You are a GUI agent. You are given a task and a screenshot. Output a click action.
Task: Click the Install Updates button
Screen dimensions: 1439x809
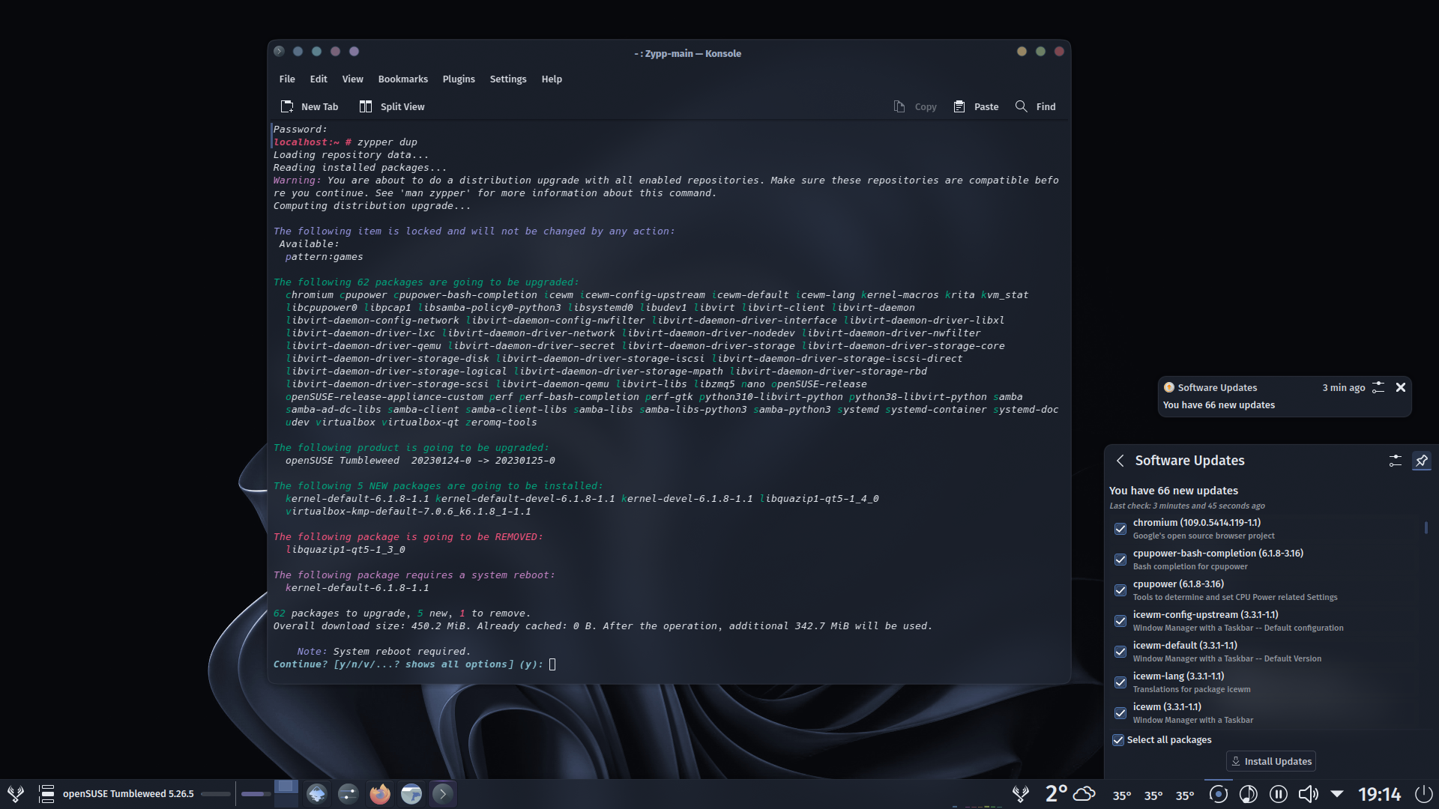click(x=1270, y=761)
